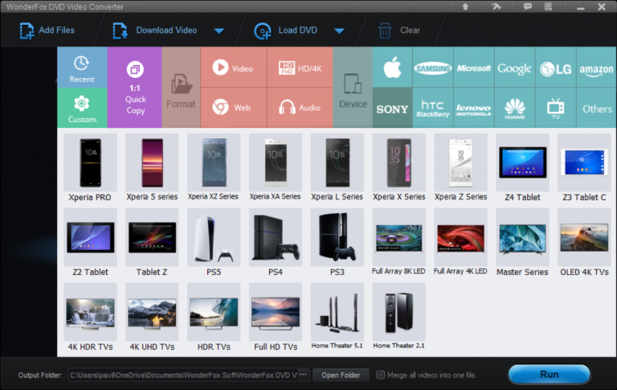The width and height of the screenshot is (617, 390).
Task: Choose the OLED 4K TVs profile
Action: click(584, 243)
